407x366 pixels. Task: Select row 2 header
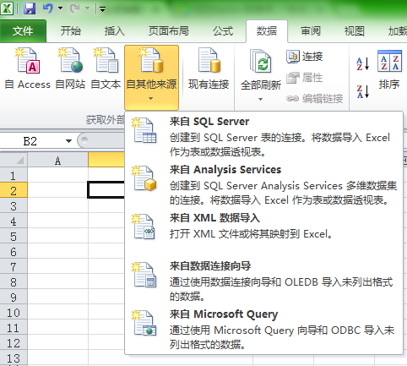coord(14,191)
